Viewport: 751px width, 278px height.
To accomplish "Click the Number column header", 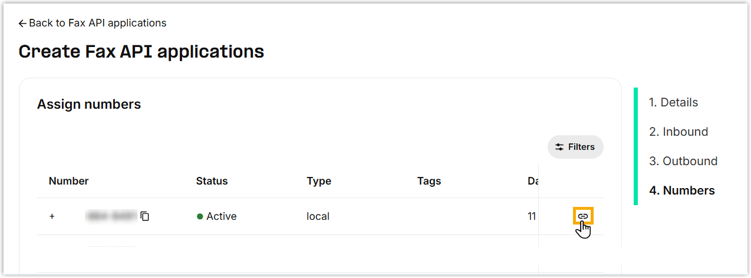I will coord(68,181).
